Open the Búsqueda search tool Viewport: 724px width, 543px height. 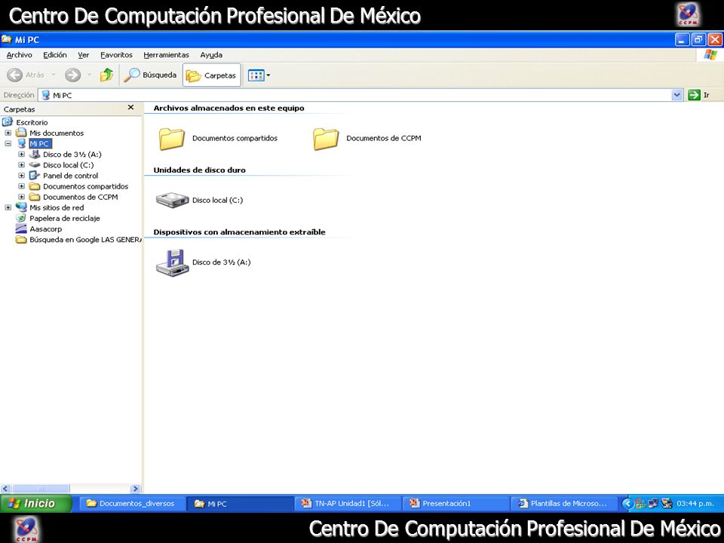(x=150, y=75)
